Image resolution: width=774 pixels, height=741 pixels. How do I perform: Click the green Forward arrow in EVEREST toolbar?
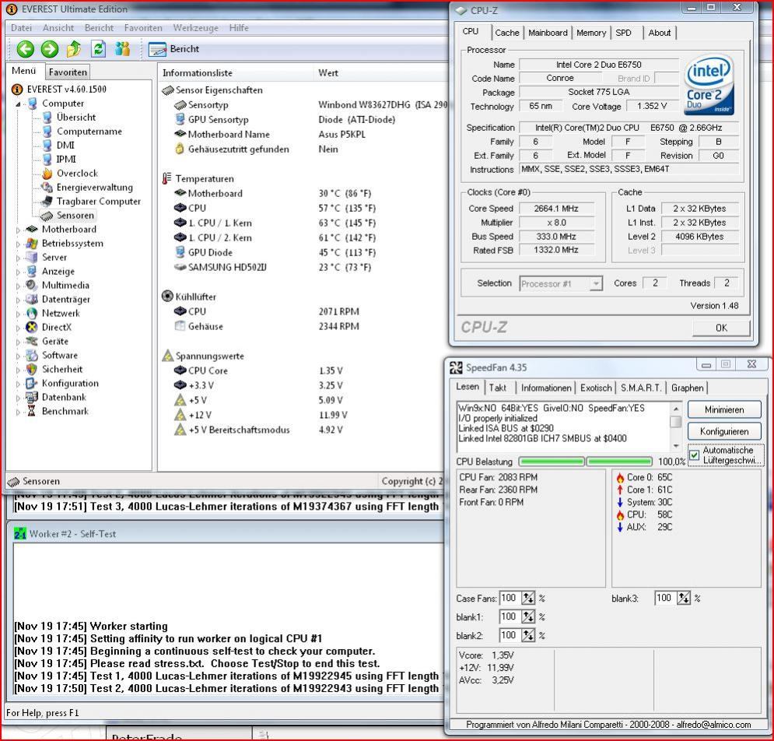tap(49, 49)
